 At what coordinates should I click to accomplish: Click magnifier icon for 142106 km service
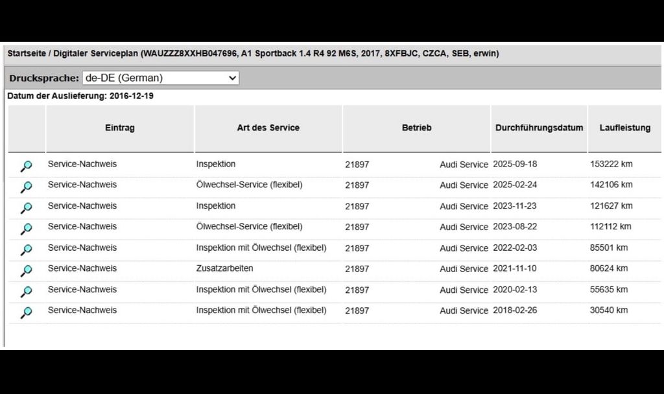click(26, 187)
